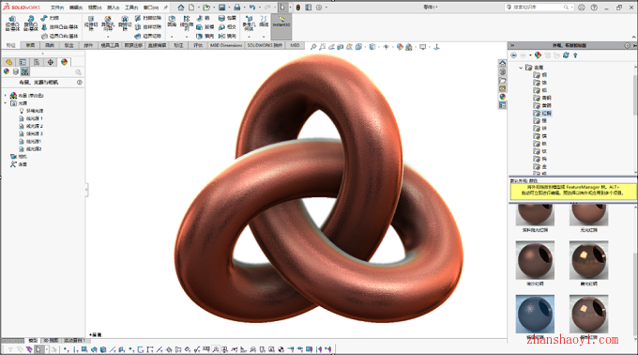The image size is (638, 355).
Task: Click the Zoom to Fit magnifier icon
Action: tap(313, 47)
